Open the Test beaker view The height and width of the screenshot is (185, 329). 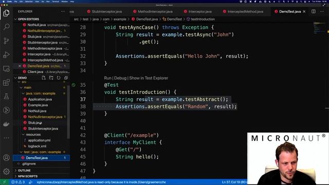[x=6, y=96]
